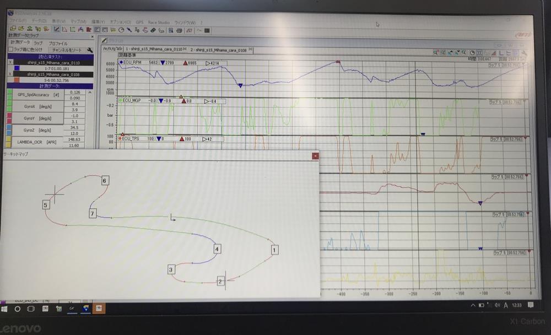Open the Race Studio menu

[159, 23]
